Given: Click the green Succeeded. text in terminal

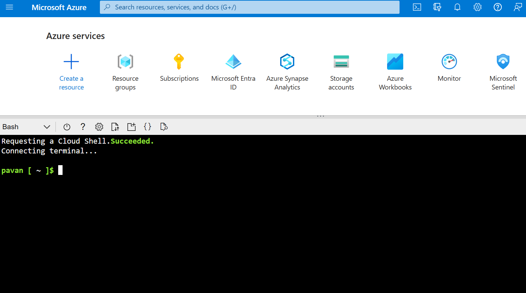Looking at the screenshot, I should [x=132, y=141].
